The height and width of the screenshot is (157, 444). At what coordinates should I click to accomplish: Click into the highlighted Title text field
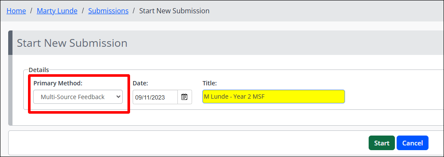[x=273, y=97]
